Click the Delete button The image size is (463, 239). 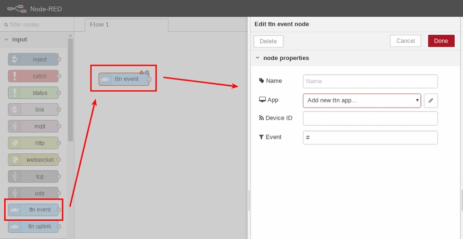pyautogui.click(x=268, y=41)
